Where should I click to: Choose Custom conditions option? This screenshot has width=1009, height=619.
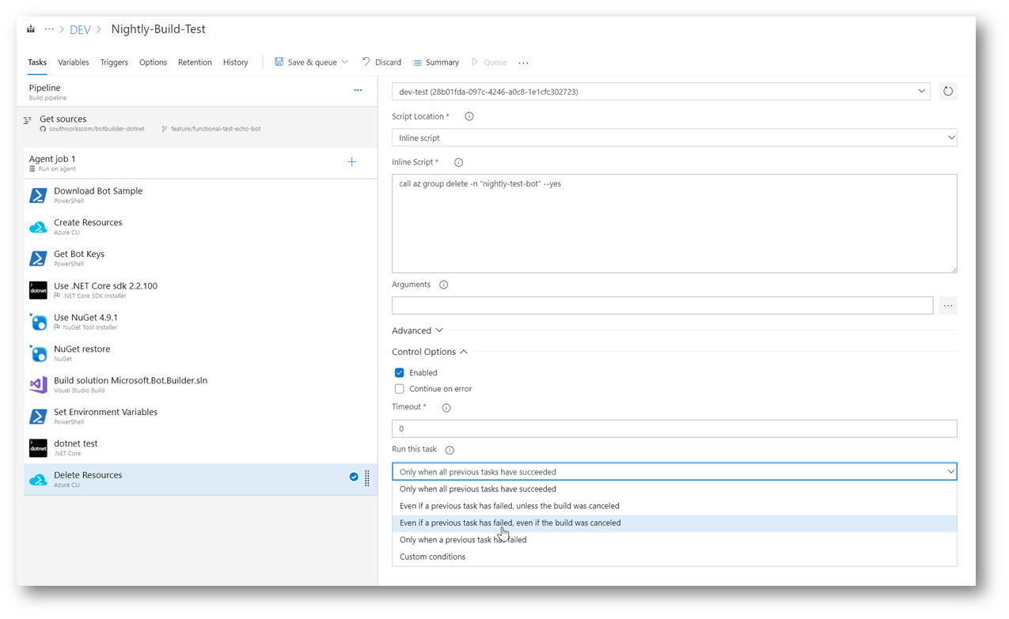click(x=674, y=557)
